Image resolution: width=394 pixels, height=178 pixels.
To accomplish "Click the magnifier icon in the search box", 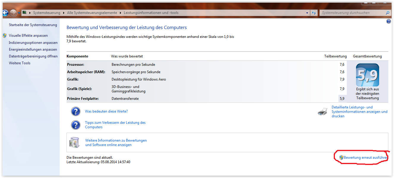I will (x=387, y=13).
